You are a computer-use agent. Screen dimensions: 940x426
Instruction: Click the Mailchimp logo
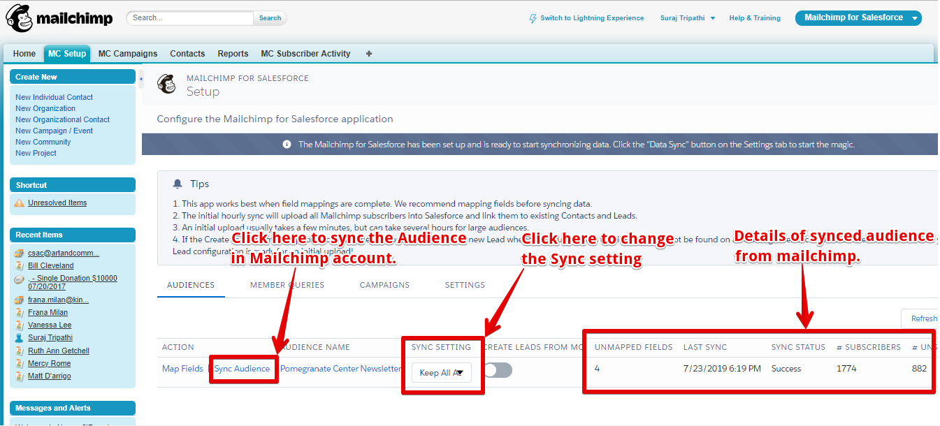coord(59,19)
